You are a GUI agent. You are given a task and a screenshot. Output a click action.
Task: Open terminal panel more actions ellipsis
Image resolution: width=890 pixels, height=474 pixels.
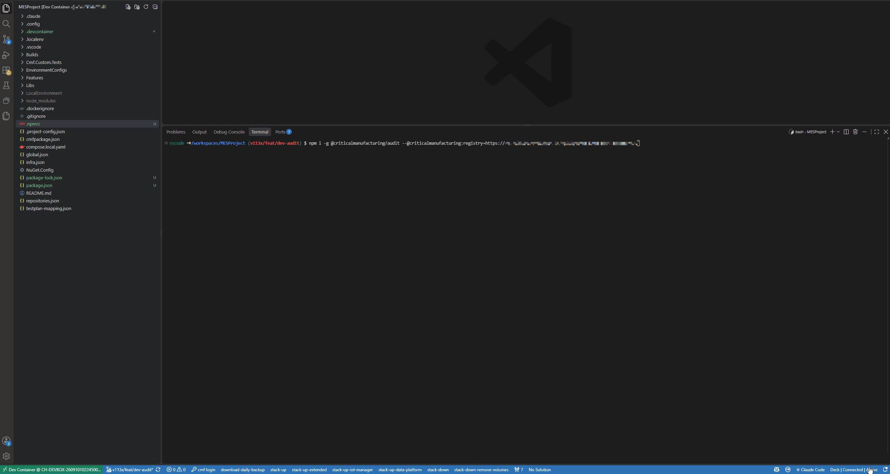point(864,132)
